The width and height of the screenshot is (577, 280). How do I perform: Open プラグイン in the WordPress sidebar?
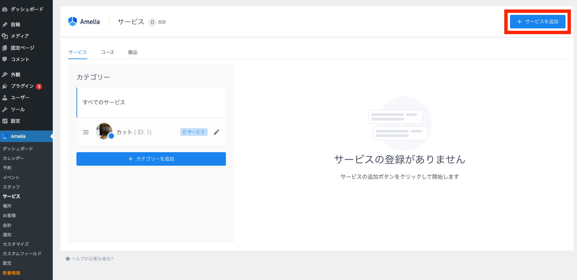pyautogui.click(x=22, y=86)
